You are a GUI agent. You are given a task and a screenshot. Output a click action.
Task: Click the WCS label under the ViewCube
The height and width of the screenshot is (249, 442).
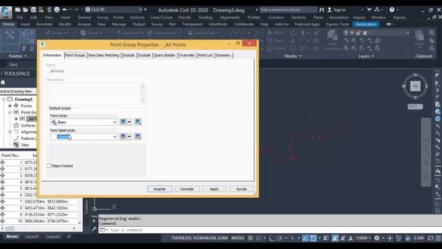(415, 107)
